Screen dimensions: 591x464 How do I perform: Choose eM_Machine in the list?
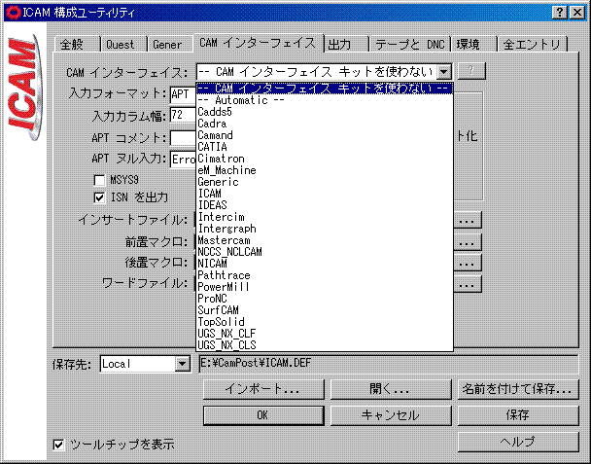coord(325,170)
